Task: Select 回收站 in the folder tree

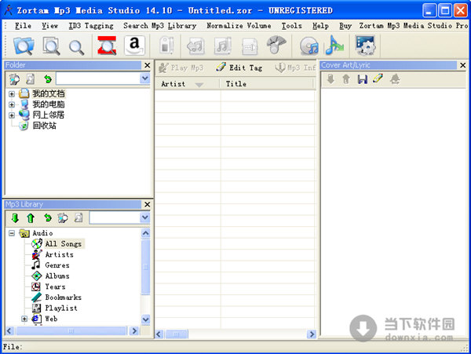Action: point(45,126)
